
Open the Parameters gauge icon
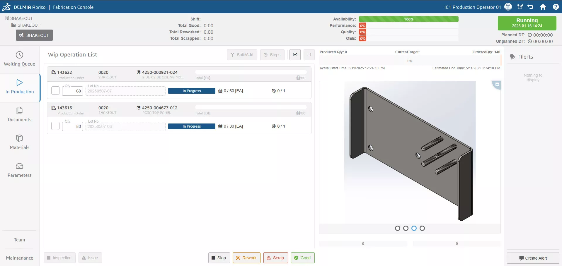(x=19, y=166)
